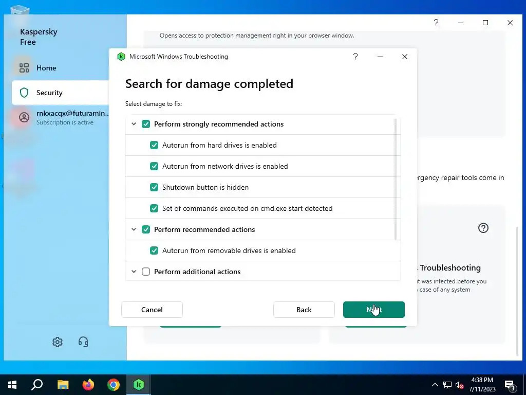Click the muted volume tray icon

459,385
